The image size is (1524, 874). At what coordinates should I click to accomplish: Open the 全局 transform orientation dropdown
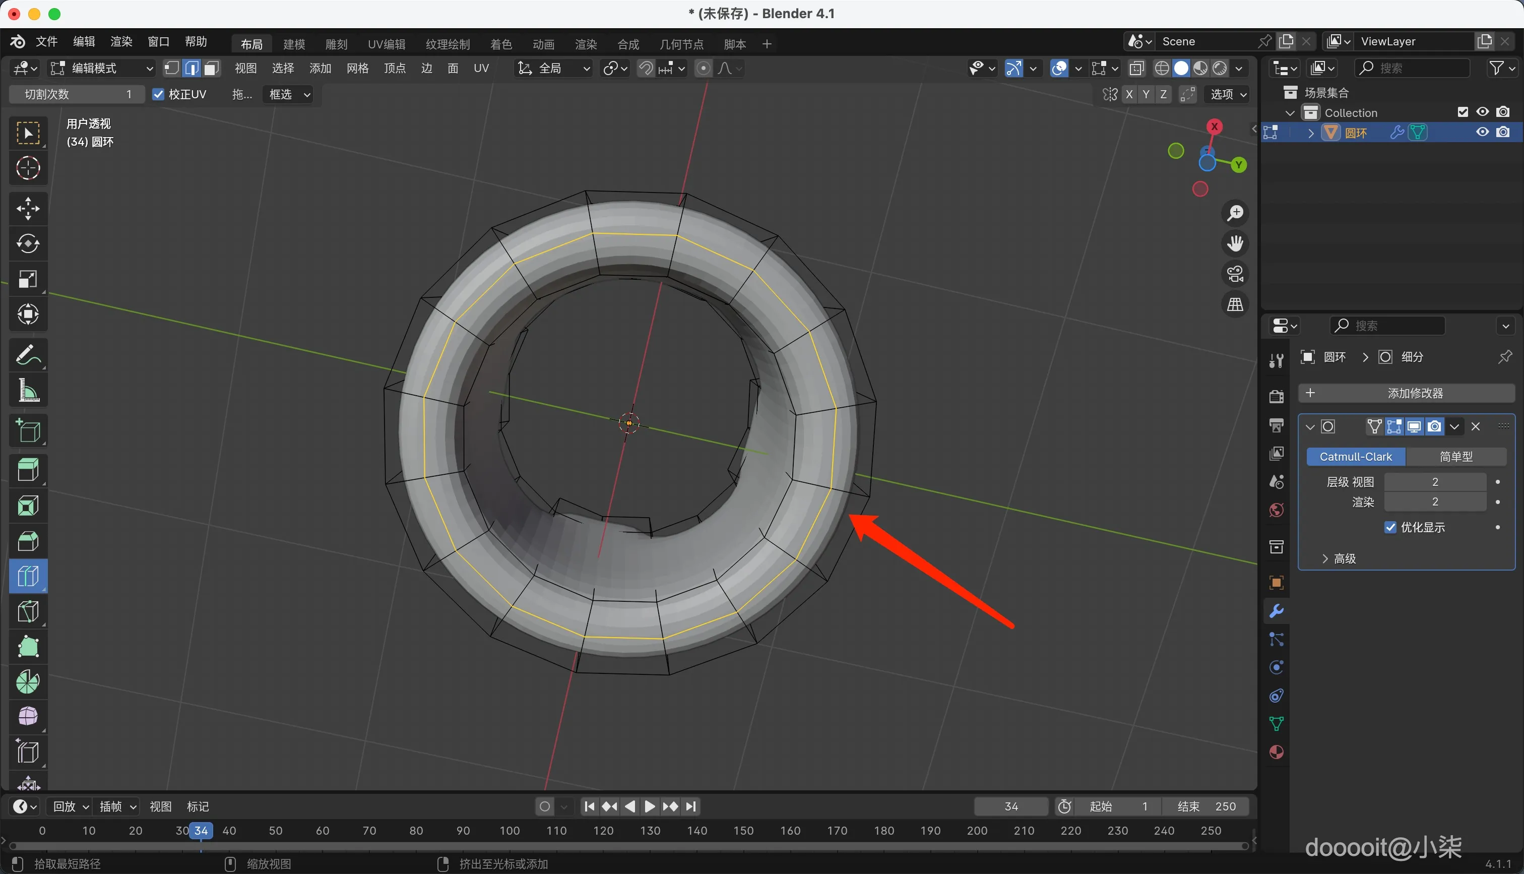(554, 69)
